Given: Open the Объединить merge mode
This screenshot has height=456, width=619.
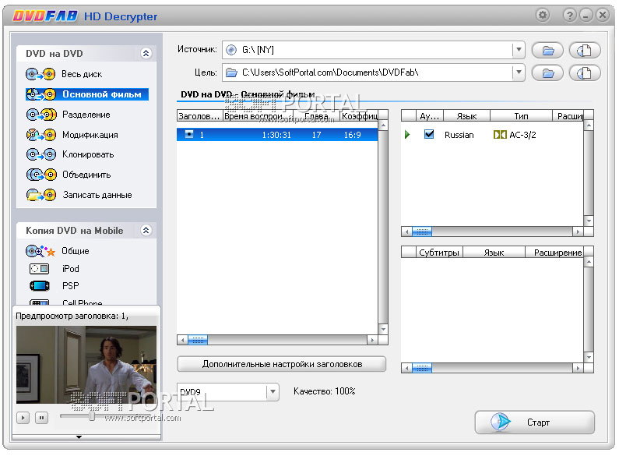Looking at the screenshot, I should (x=86, y=175).
